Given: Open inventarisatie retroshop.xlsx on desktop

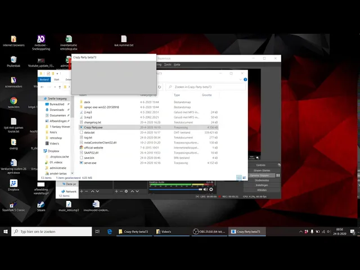Looking at the screenshot, I should (x=69, y=43).
